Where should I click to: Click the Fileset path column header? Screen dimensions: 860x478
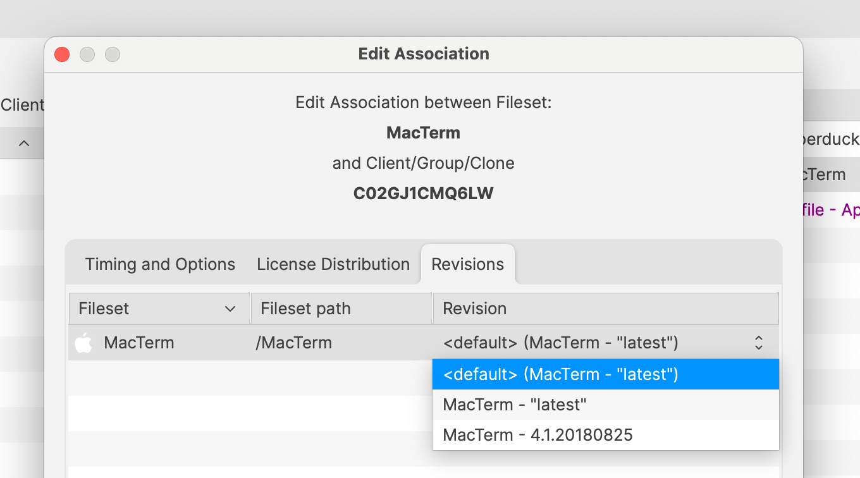[x=341, y=309]
